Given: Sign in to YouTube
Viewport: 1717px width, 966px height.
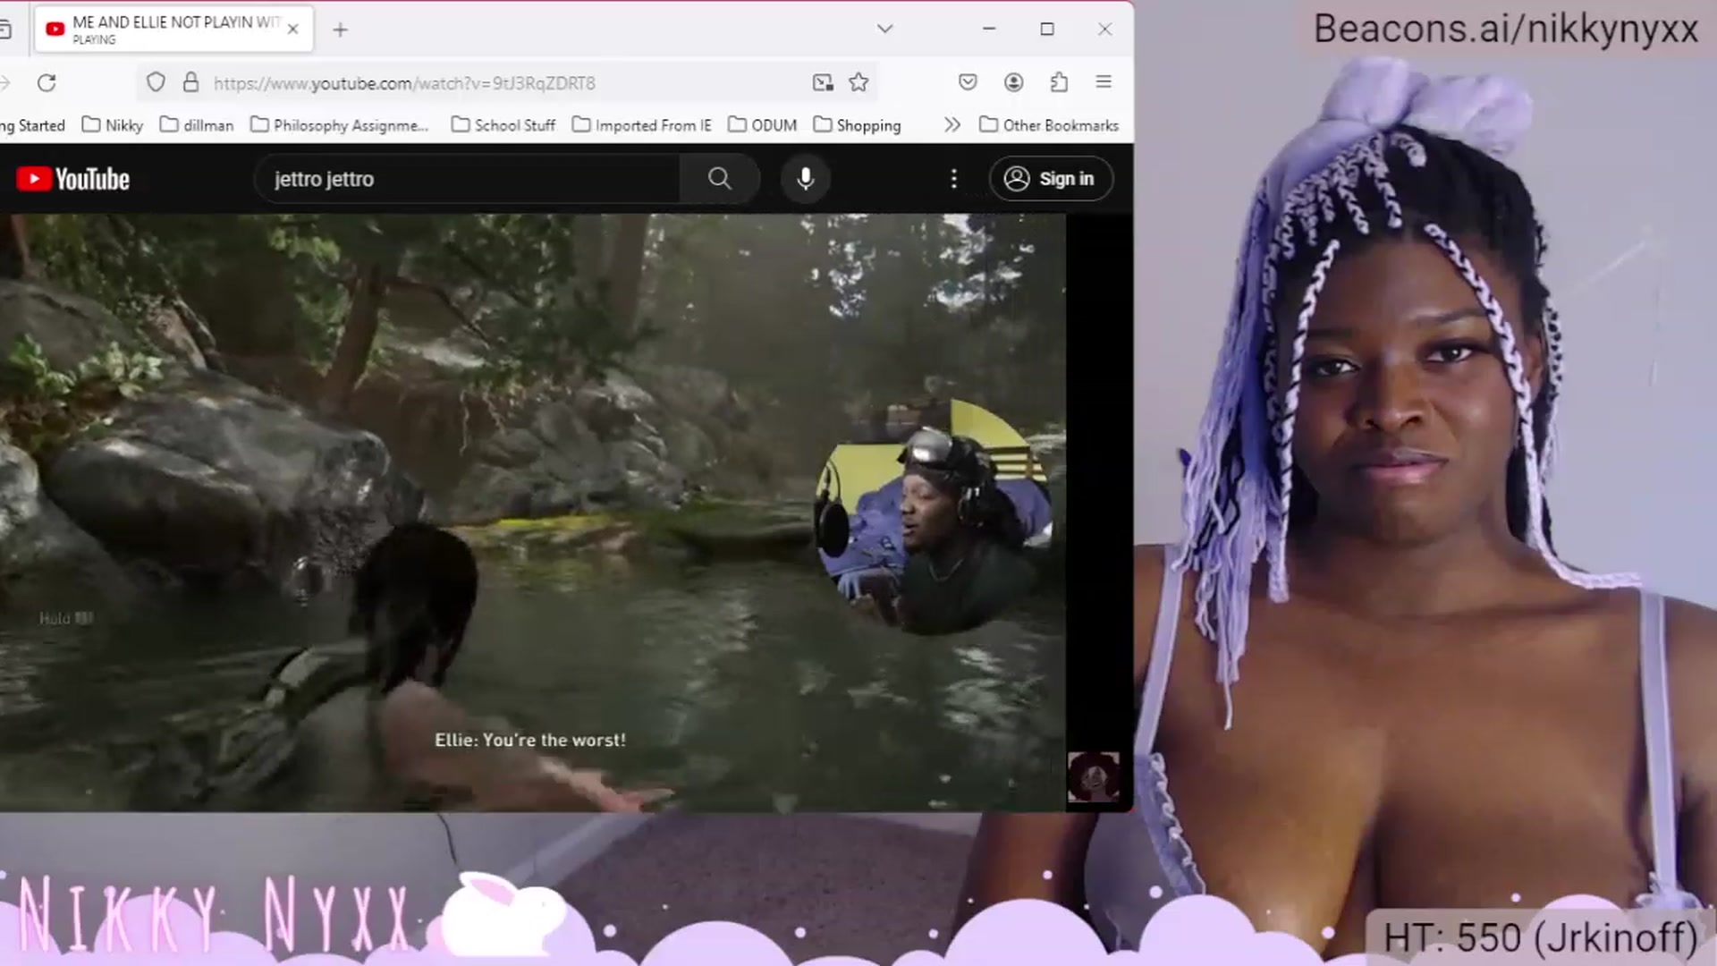Looking at the screenshot, I should pyautogui.click(x=1051, y=179).
